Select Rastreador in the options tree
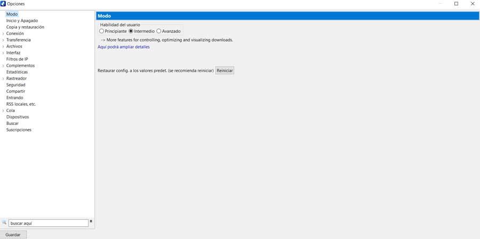The height and width of the screenshot is (239, 480). [x=17, y=78]
